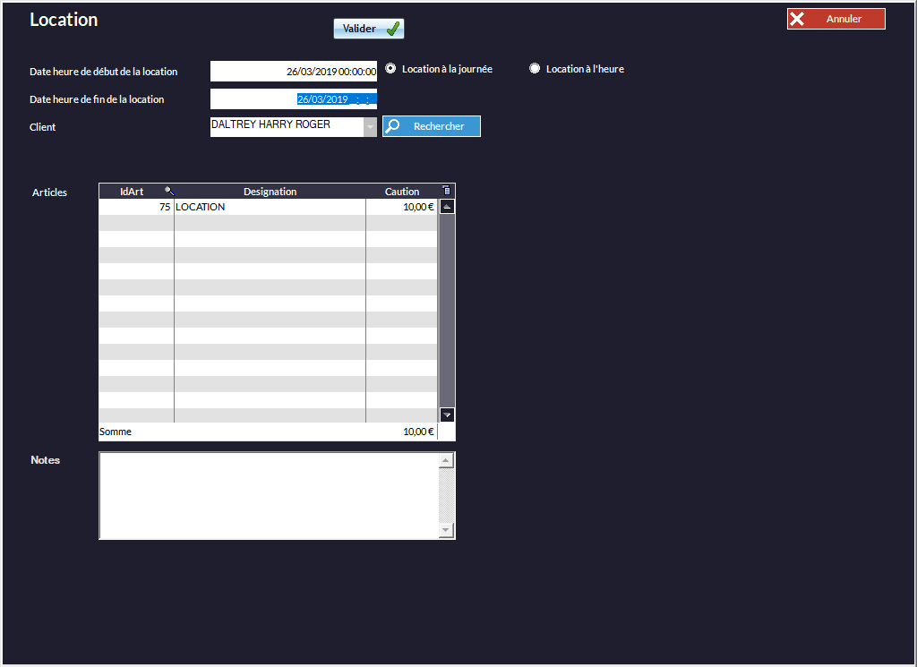Select the LOCATION article row
917x667 pixels.
[269, 207]
